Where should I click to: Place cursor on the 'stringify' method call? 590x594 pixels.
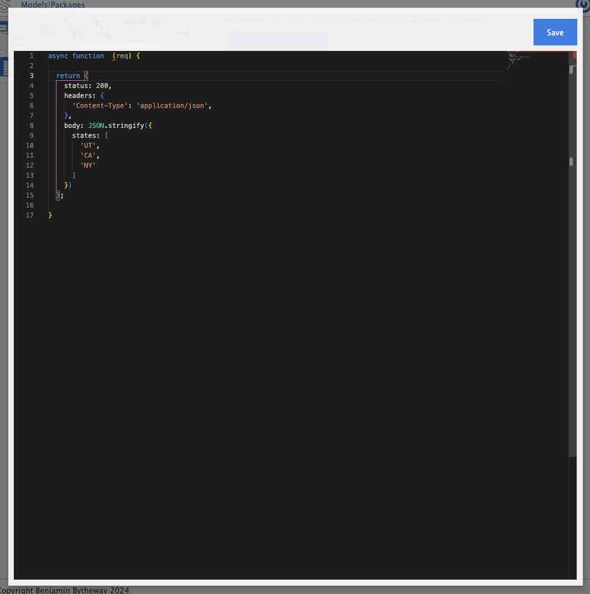pyautogui.click(x=126, y=126)
